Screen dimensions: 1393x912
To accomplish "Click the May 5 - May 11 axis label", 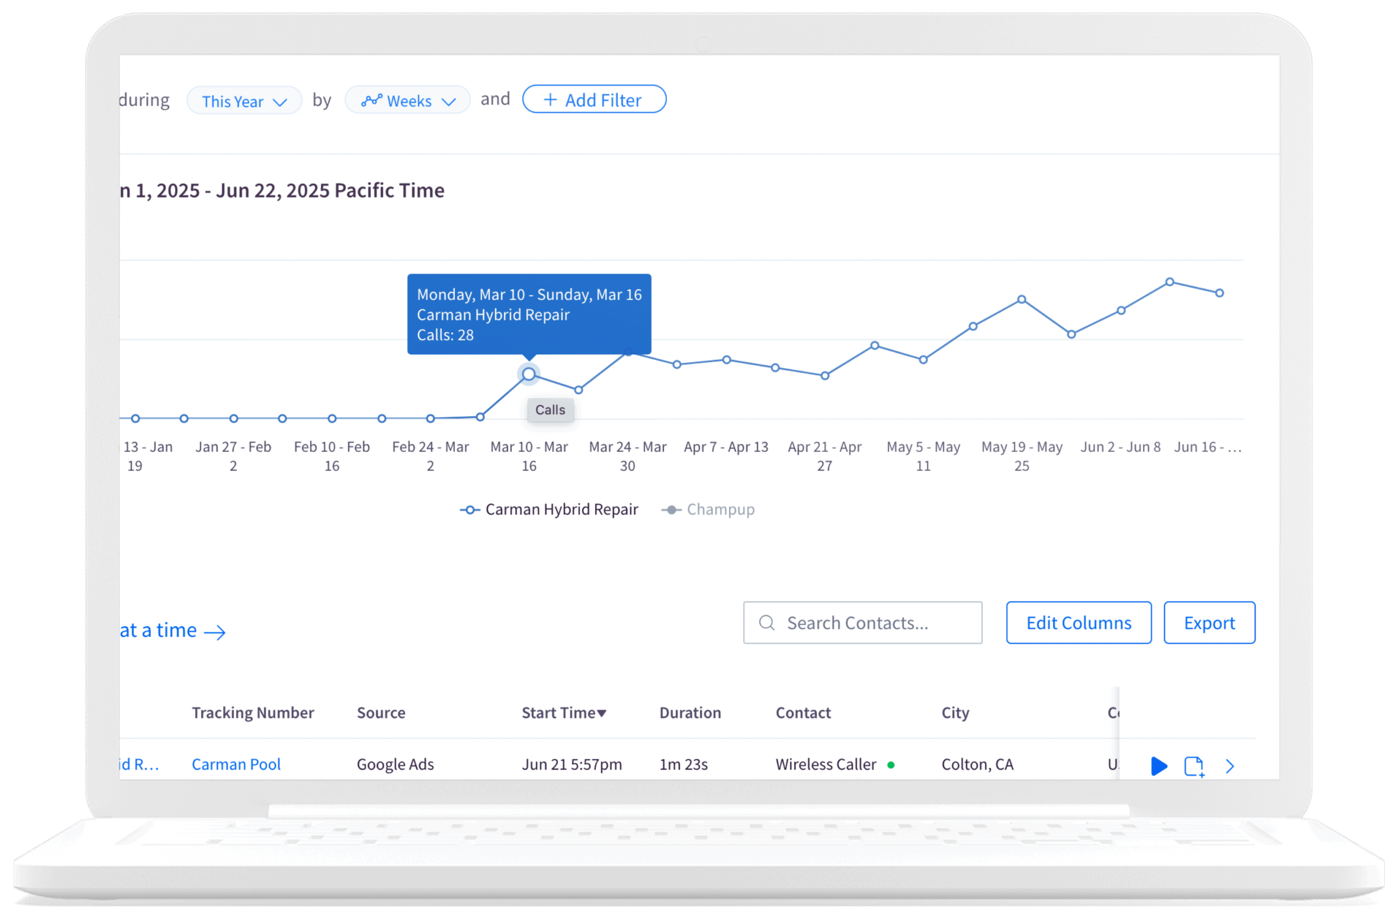I will 923,456.
